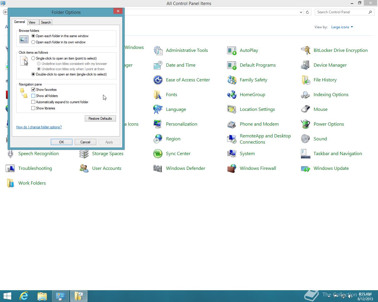Screen dimensions: 378x302
Task: Open RemoteApp and Desktop Connections link
Action: pos(265,139)
